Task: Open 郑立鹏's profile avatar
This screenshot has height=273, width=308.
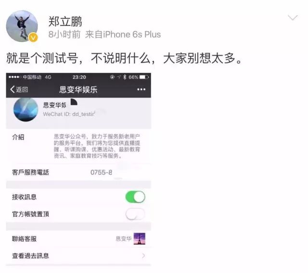Action: click(x=22, y=26)
